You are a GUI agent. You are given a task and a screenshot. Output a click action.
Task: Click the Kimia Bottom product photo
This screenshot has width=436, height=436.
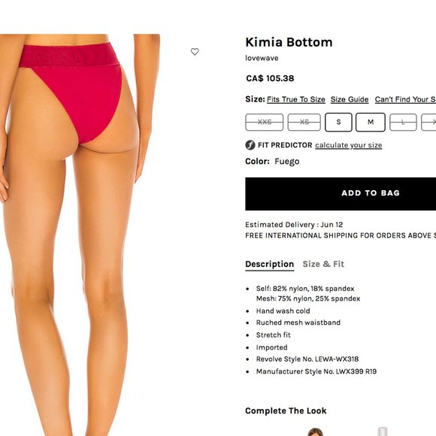coord(80,235)
